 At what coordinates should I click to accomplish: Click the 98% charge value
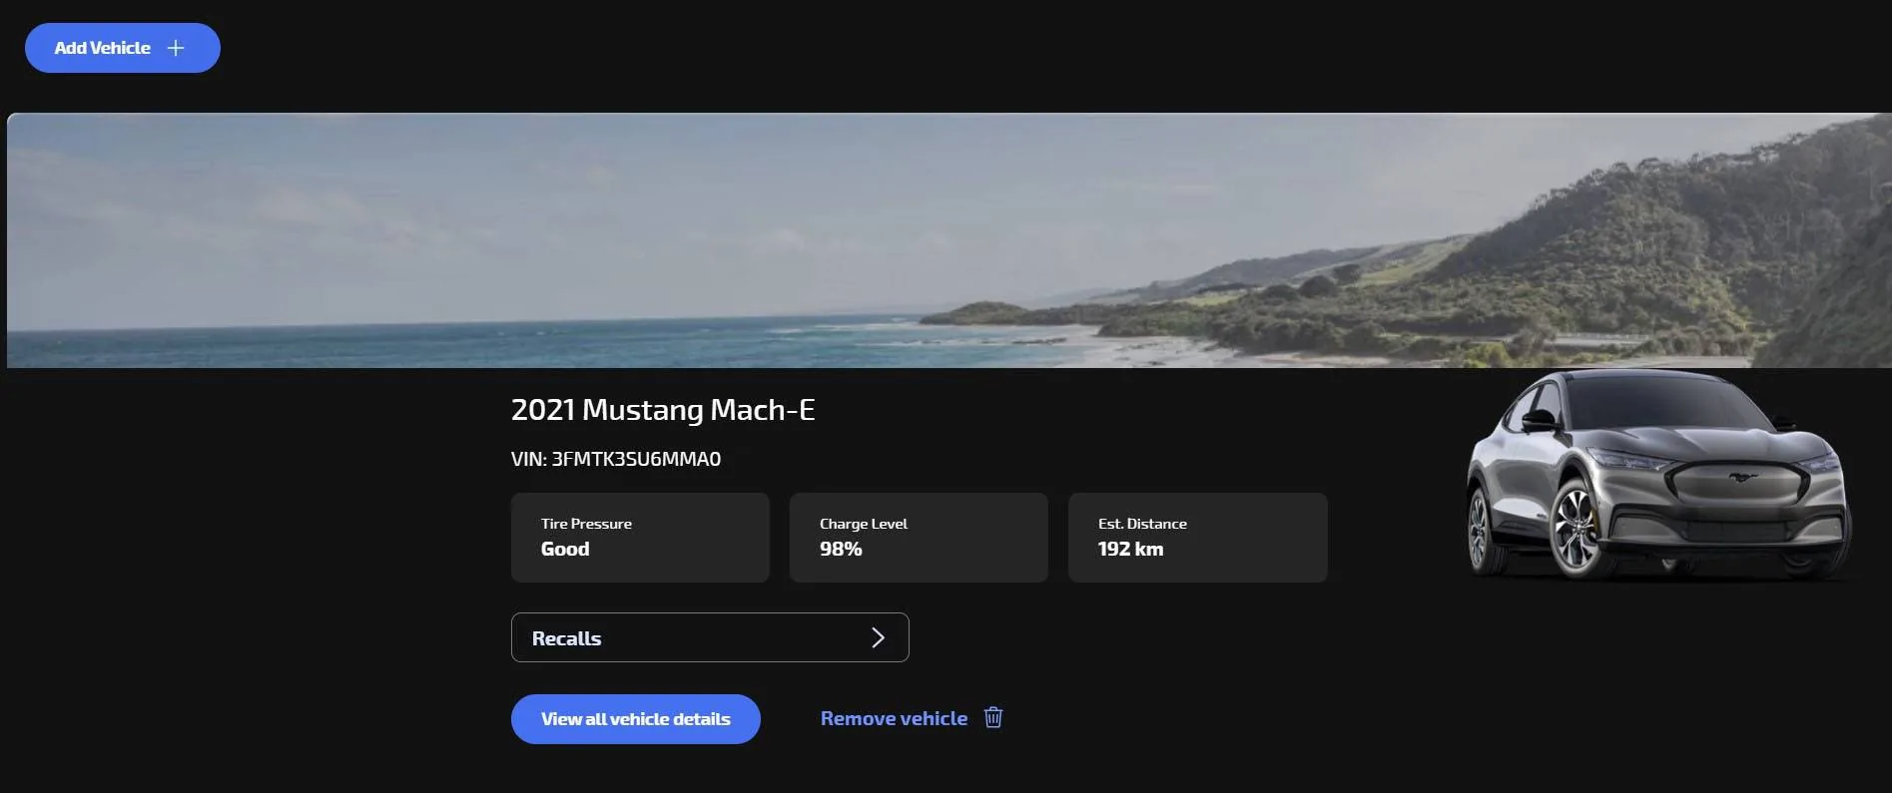(x=841, y=550)
